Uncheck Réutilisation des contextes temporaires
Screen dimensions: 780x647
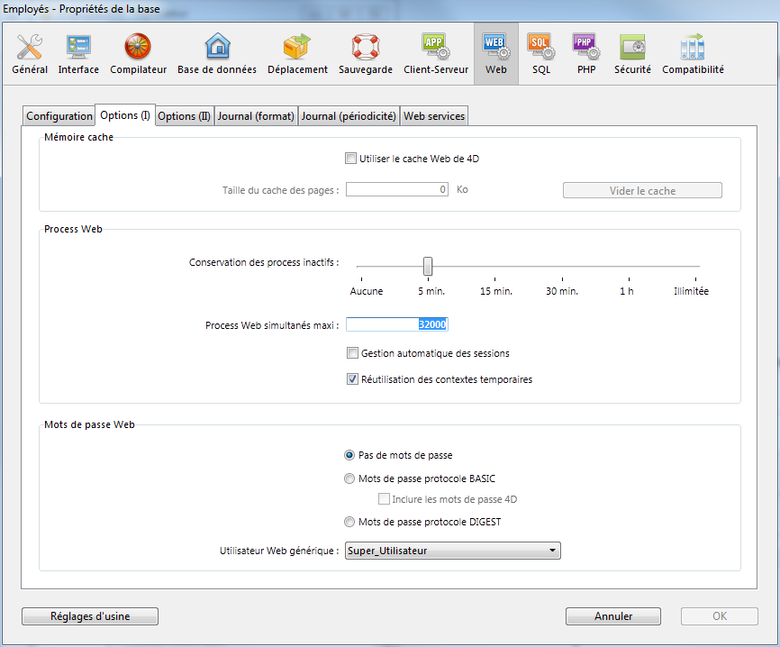(x=353, y=379)
